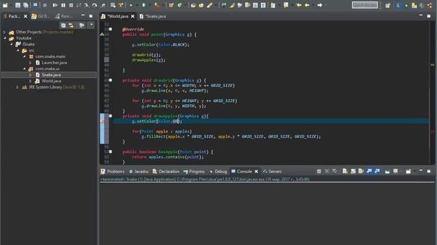Collapse the com.snake.main package

coord(25,56)
